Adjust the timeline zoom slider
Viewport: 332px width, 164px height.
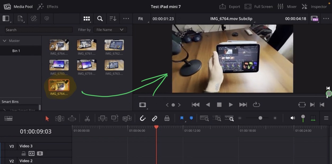pos(260,118)
